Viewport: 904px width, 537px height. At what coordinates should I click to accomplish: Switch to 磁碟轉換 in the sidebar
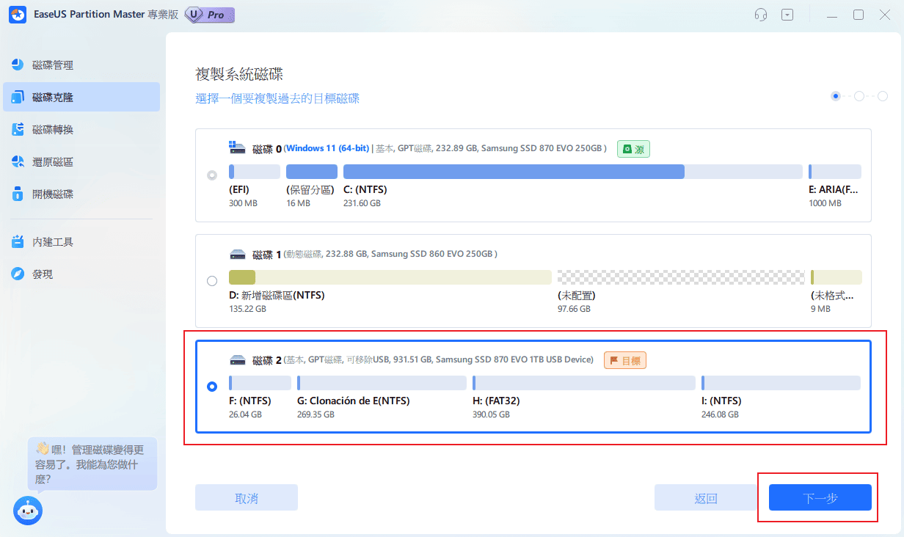click(53, 130)
